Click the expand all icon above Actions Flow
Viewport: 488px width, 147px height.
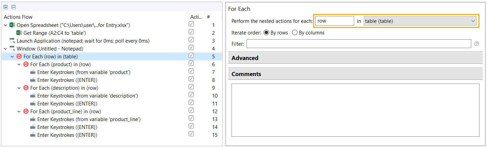(x=6, y=7)
